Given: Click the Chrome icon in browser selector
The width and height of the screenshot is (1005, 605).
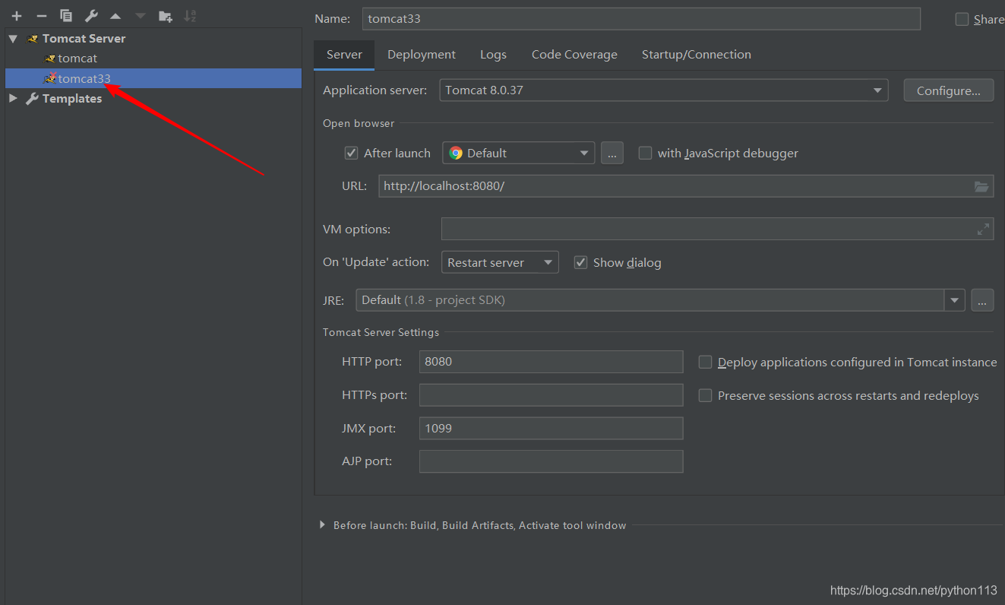Looking at the screenshot, I should (x=456, y=153).
